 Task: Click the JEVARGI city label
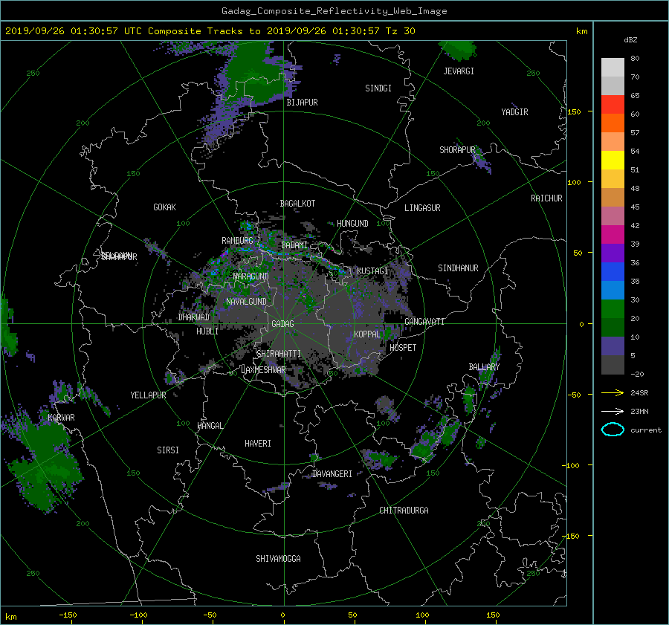coord(459,71)
